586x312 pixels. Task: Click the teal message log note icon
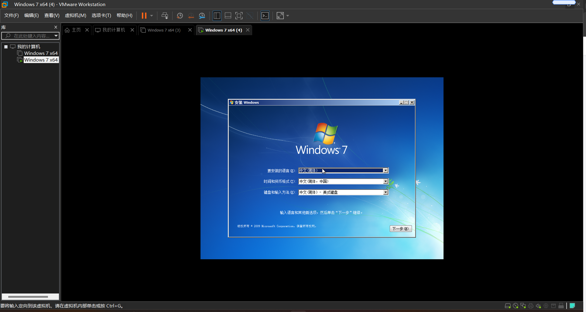click(572, 306)
